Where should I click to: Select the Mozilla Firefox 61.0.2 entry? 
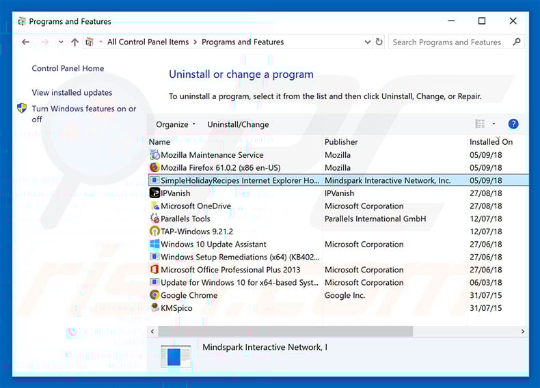[220, 167]
